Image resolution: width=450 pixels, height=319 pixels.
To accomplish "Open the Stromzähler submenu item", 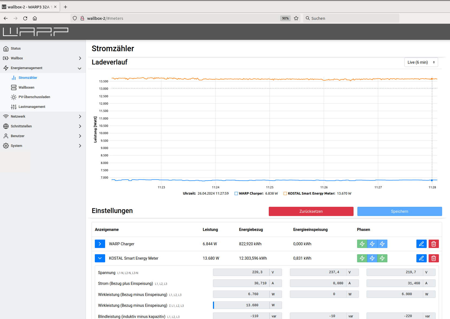I will 43,78.
